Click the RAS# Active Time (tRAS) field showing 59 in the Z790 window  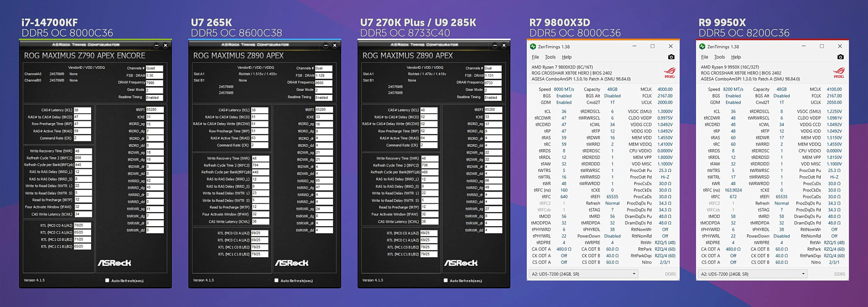click(82, 131)
